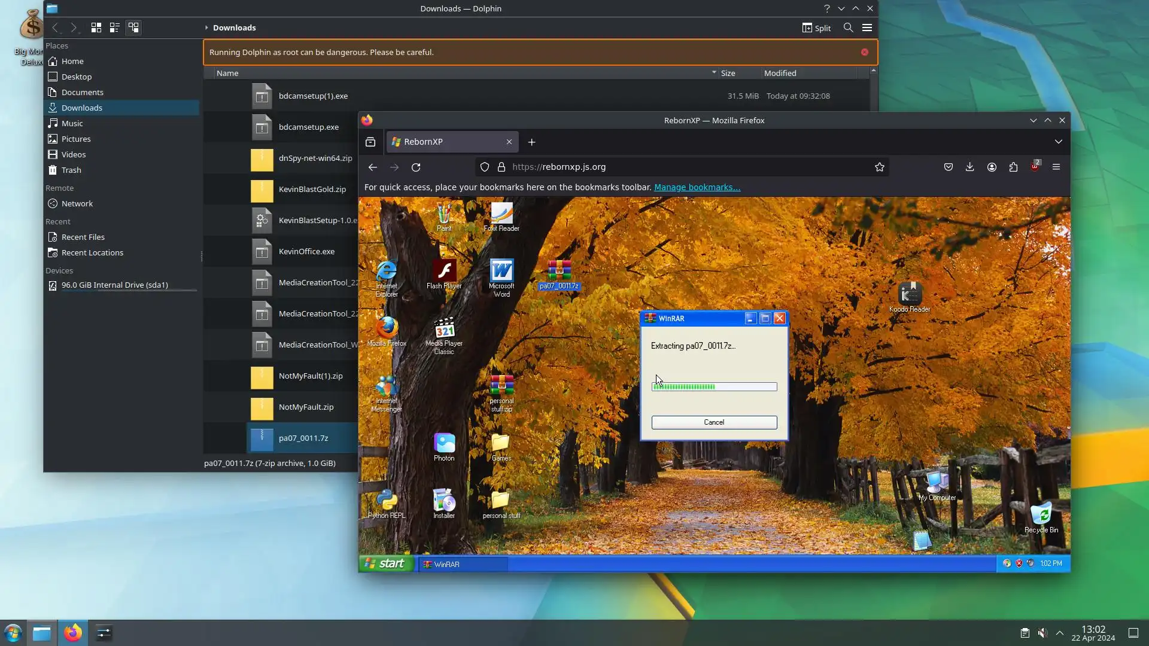Open the XP start menu
This screenshot has width=1149, height=646.
pyautogui.click(x=386, y=563)
